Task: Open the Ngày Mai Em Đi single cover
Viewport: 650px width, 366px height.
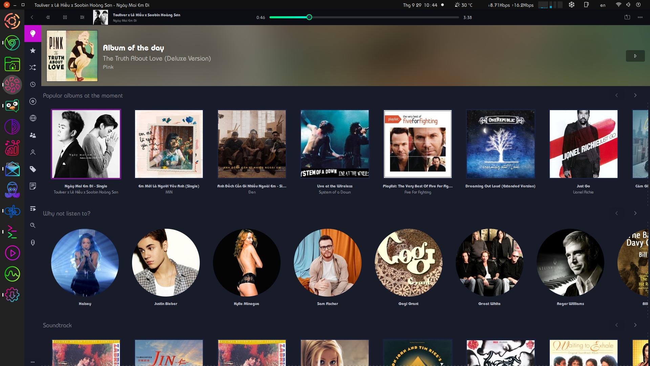Action: pyautogui.click(x=86, y=144)
